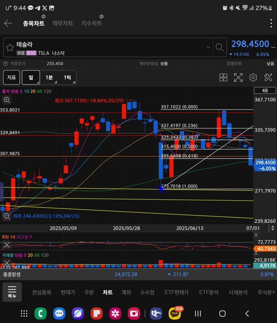The width and height of the screenshot is (277, 323).
Task: Tap the up-down arrows beside 07/01
Action: coord(272,228)
